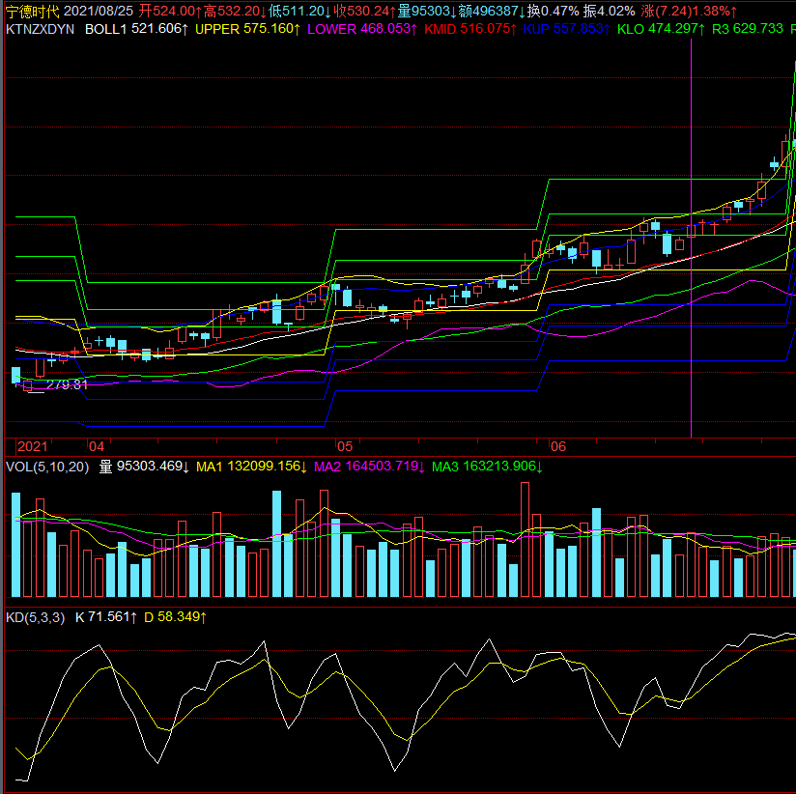Click the close price 收530.24 value
This screenshot has height=794, width=796.
tap(365, 11)
